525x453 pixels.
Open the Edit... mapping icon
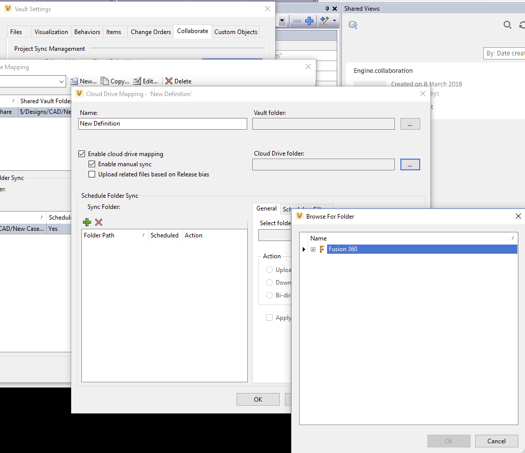(x=147, y=81)
